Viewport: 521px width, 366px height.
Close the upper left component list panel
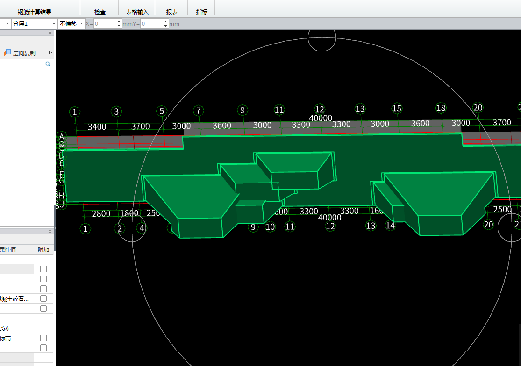point(50,33)
